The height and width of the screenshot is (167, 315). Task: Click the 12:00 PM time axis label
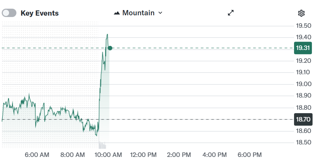(x=144, y=155)
